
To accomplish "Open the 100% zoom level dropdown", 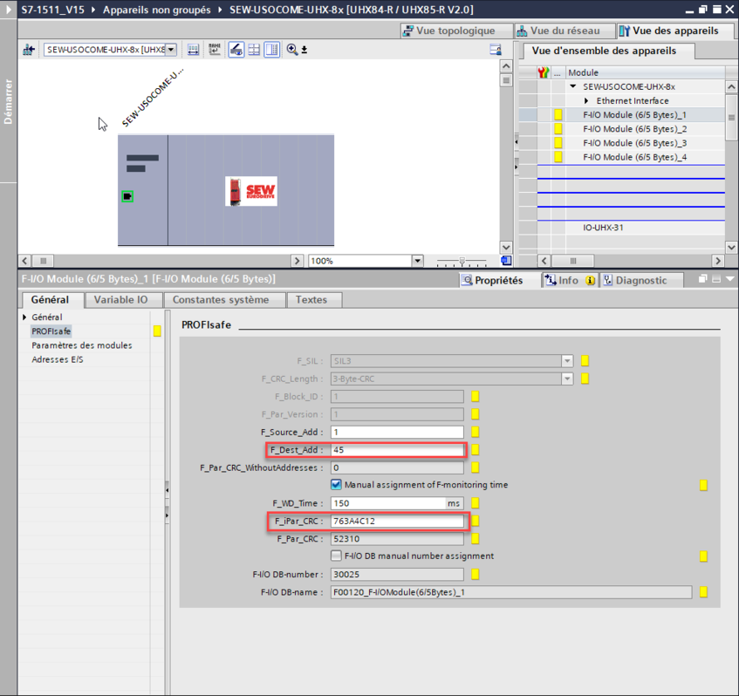I will click(x=417, y=261).
